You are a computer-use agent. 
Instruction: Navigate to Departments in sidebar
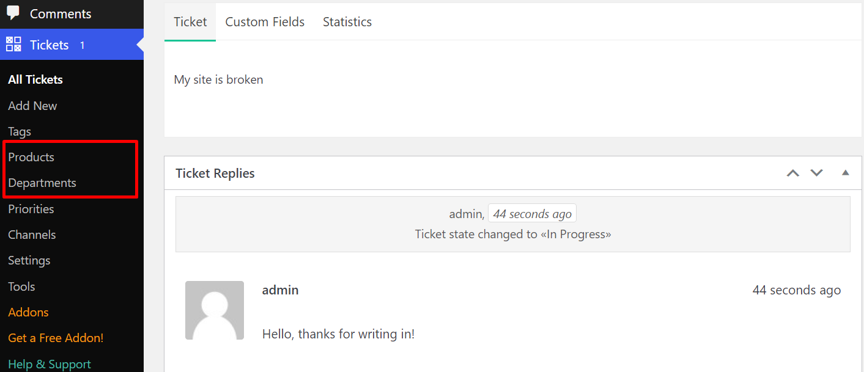click(x=42, y=183)
